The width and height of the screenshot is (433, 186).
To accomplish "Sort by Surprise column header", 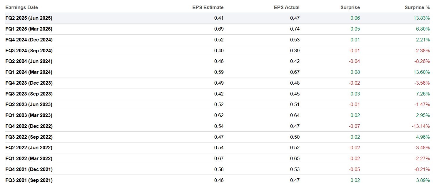I will point(350,7).
